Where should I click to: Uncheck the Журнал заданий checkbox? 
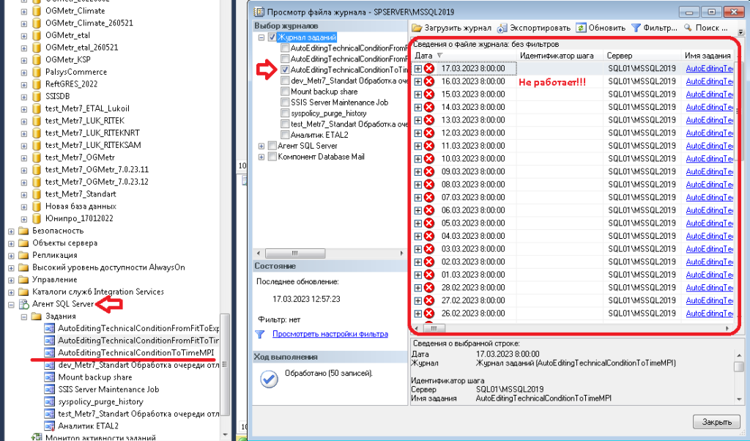click(x=272, y=37)
